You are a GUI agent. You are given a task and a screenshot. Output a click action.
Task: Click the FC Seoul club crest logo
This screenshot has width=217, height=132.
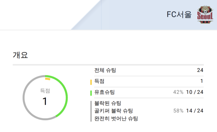tap(205, 14)
